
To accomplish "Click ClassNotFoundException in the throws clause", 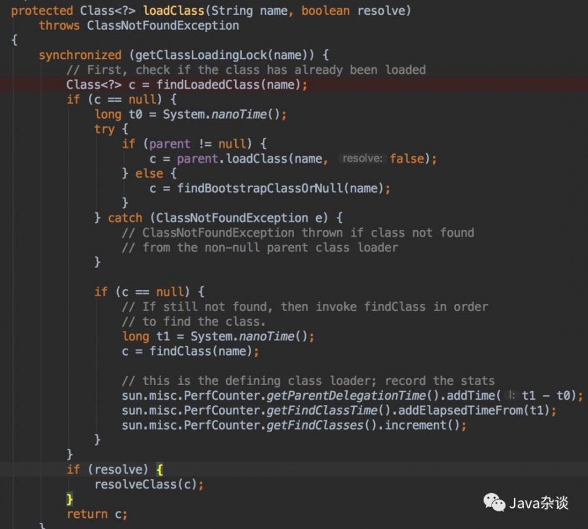I will pos(163,25).
